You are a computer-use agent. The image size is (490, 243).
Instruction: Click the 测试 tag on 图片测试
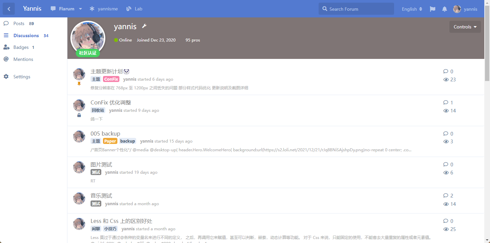click(x=96, y=172)
